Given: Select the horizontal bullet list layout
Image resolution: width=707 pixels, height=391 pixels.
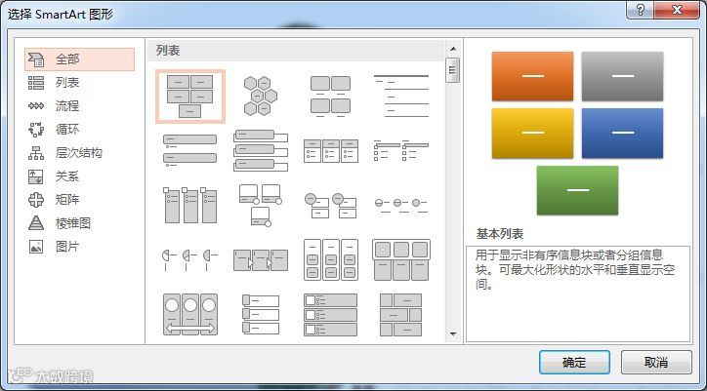Looking at the screenshot, I should [x=330, y=151].
